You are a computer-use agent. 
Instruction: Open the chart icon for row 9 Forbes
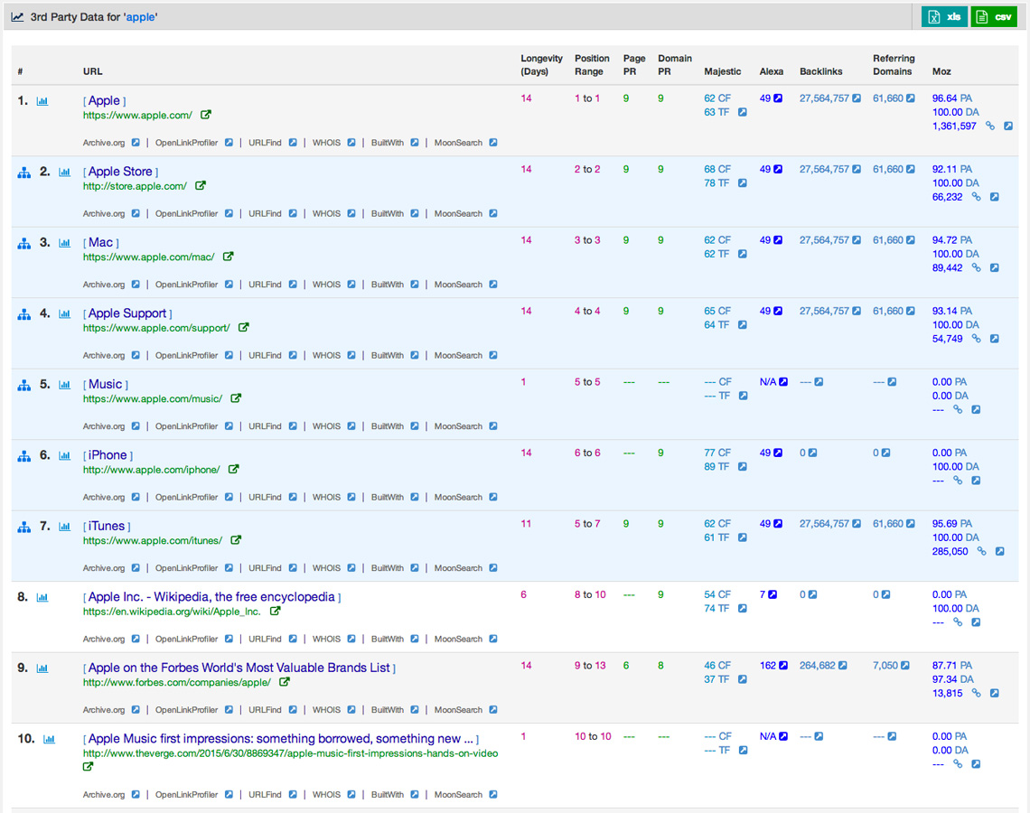tap(42, 668)
